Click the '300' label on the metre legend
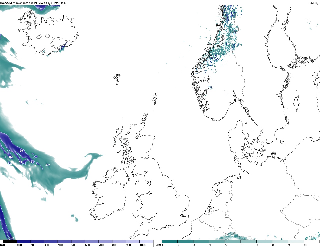 [x=47, y=245]
